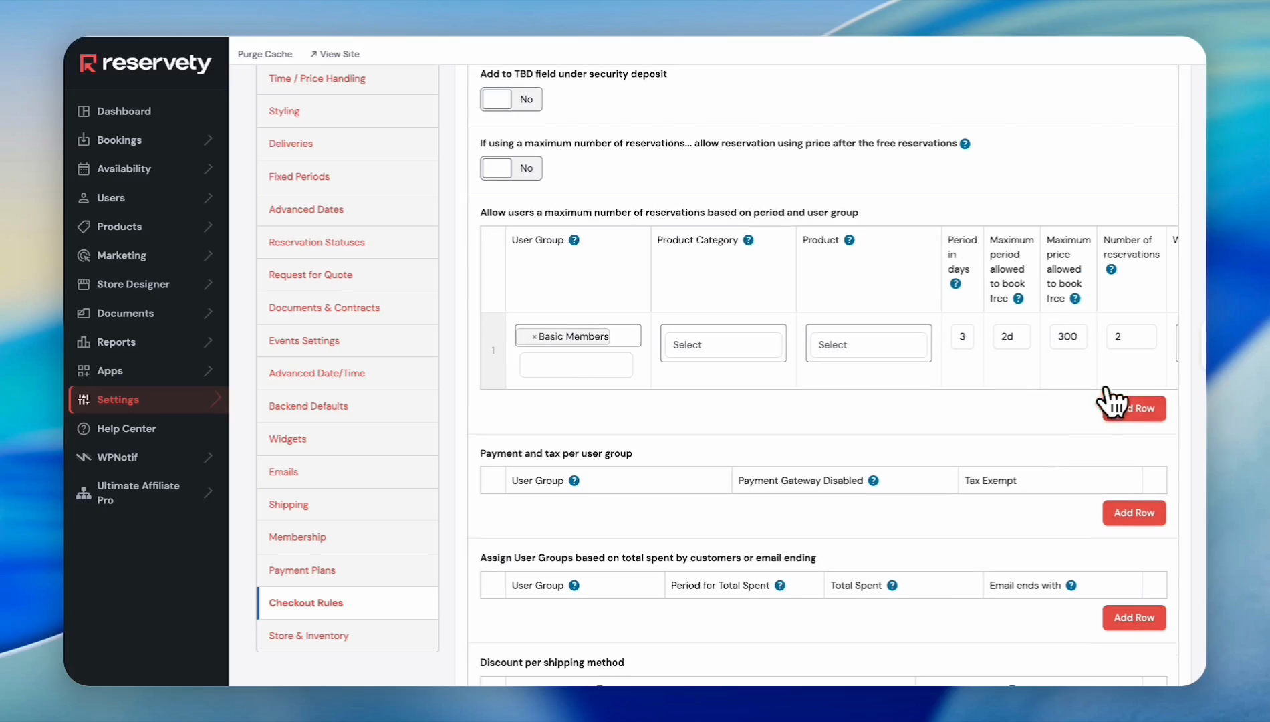Expand the Products menu chevron
Screen dimensions: 1270x722
pyautogui.click(x=209, y=227)
